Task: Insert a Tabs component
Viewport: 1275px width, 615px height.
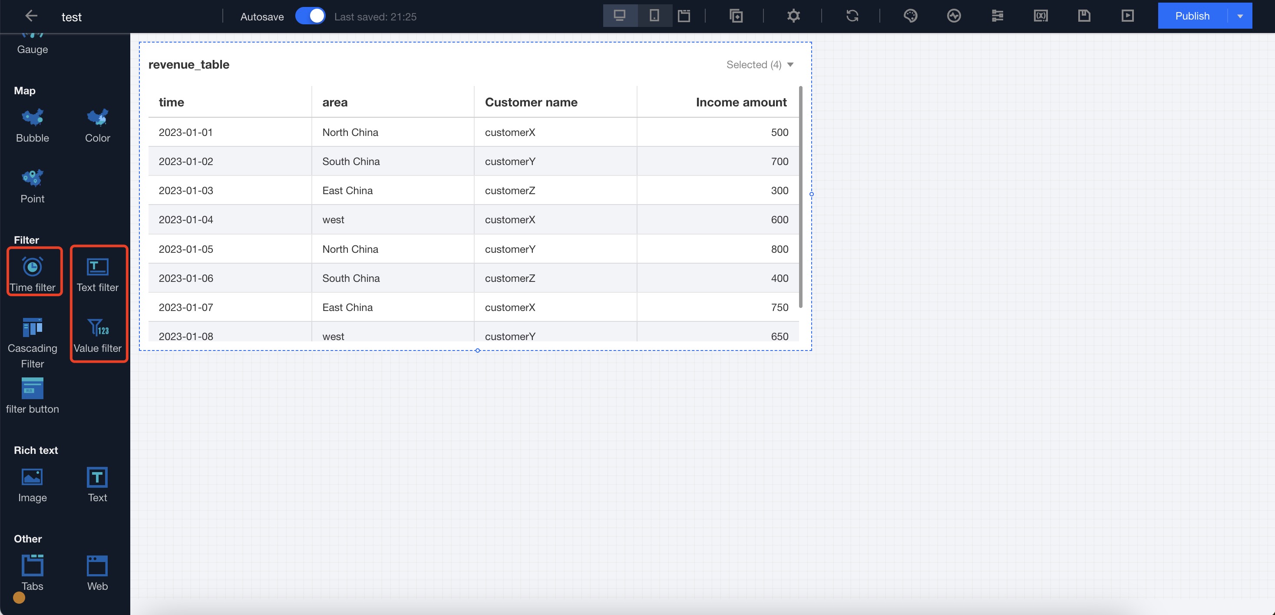Action: click(x=33, y=572)
